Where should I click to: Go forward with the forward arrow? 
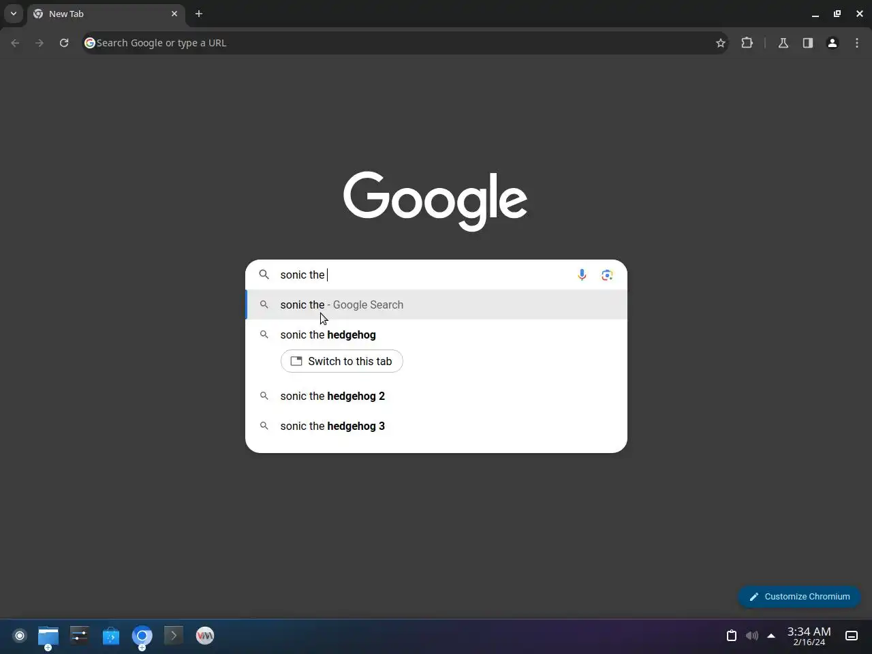pos(40,43)
